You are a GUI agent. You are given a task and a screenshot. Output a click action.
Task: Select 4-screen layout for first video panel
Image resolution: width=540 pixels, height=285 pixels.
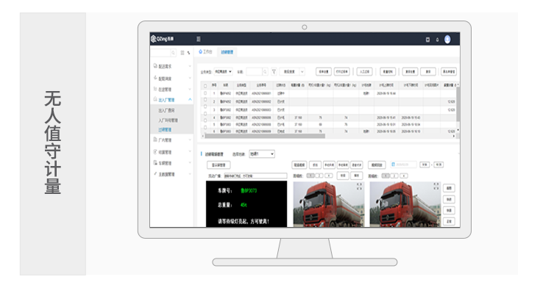click(x=329, y=176)
